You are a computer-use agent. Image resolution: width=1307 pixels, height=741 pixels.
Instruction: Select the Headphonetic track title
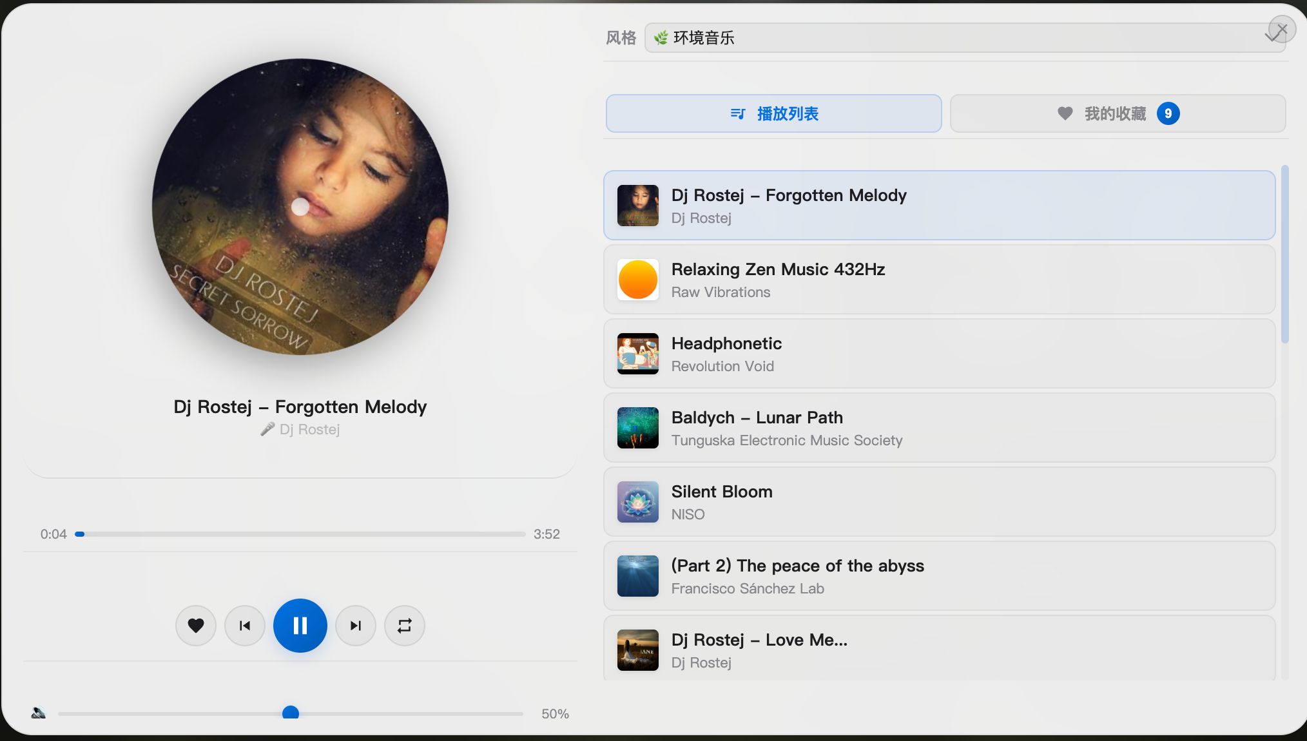tap(726, 343)
